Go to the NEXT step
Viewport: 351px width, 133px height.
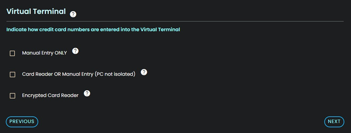point(334,121)
